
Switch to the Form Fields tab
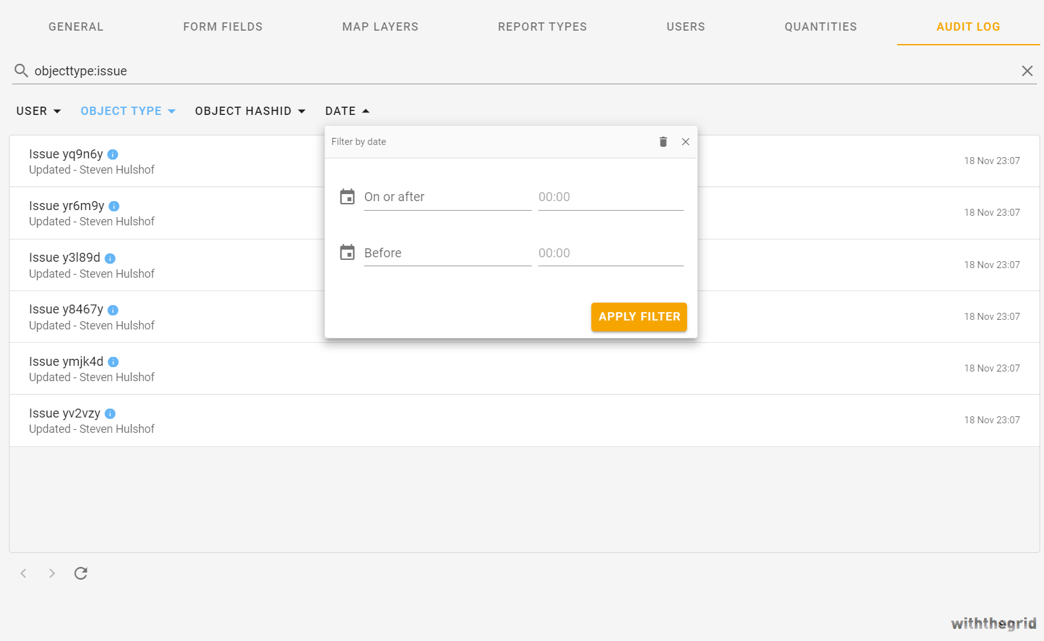[x=223, y=27]
